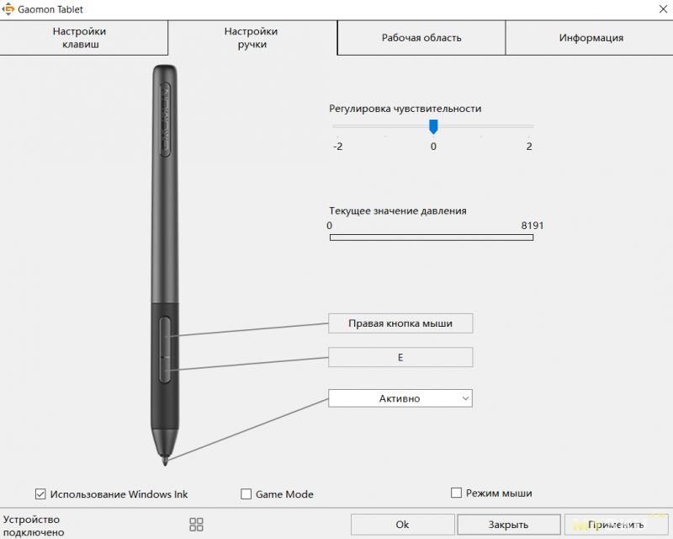Uncheck Использование Windows Ink checkbox
Viewport: 673px width, 539px height.
tap(40, 494)
